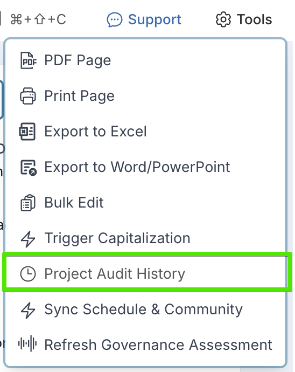
Task: Select Export to Excel option
Action: [145, 132]
